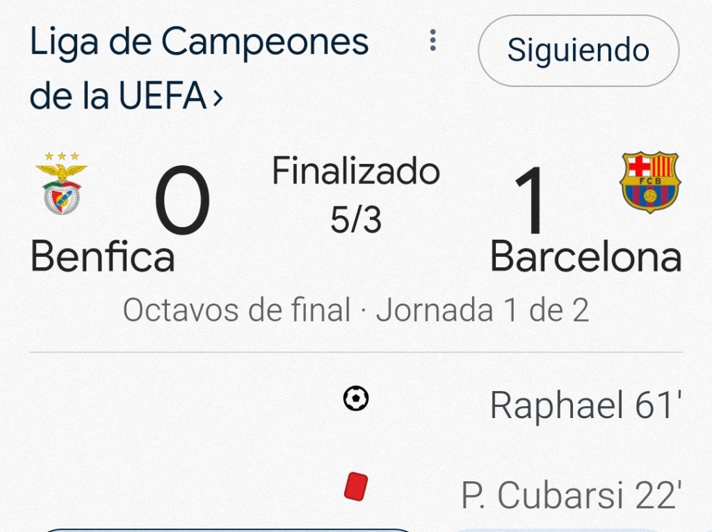The width and height of the screenshot is (712, 532).
Task: Open the three-dot more options menu
Action: 432,40
